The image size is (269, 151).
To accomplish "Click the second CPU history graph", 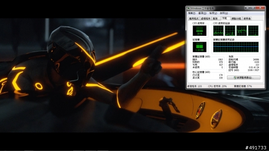I will pyautogui.click(x=230, y=31).
